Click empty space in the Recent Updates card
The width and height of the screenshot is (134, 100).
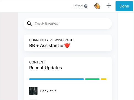87,67
